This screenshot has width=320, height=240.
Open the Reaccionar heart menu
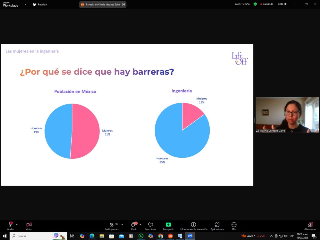pos(150,225)
